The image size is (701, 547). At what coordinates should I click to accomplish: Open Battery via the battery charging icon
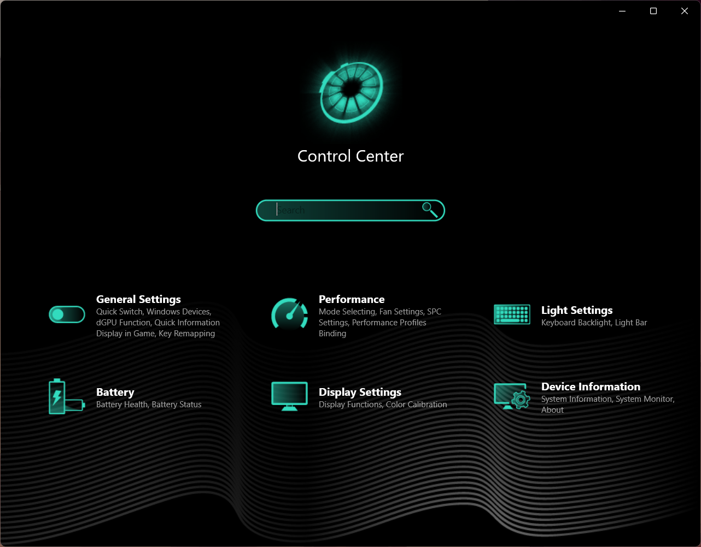(x=67, y=397)
